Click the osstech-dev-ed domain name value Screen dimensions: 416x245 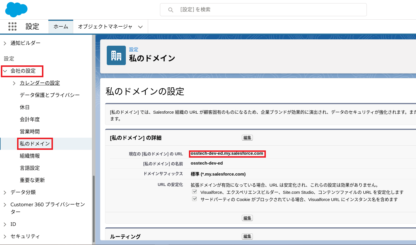207,163
